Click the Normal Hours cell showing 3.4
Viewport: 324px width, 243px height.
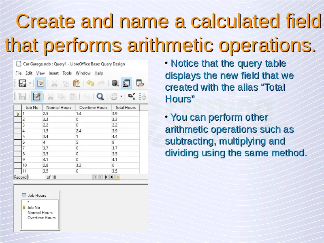[x=59, y=136]
